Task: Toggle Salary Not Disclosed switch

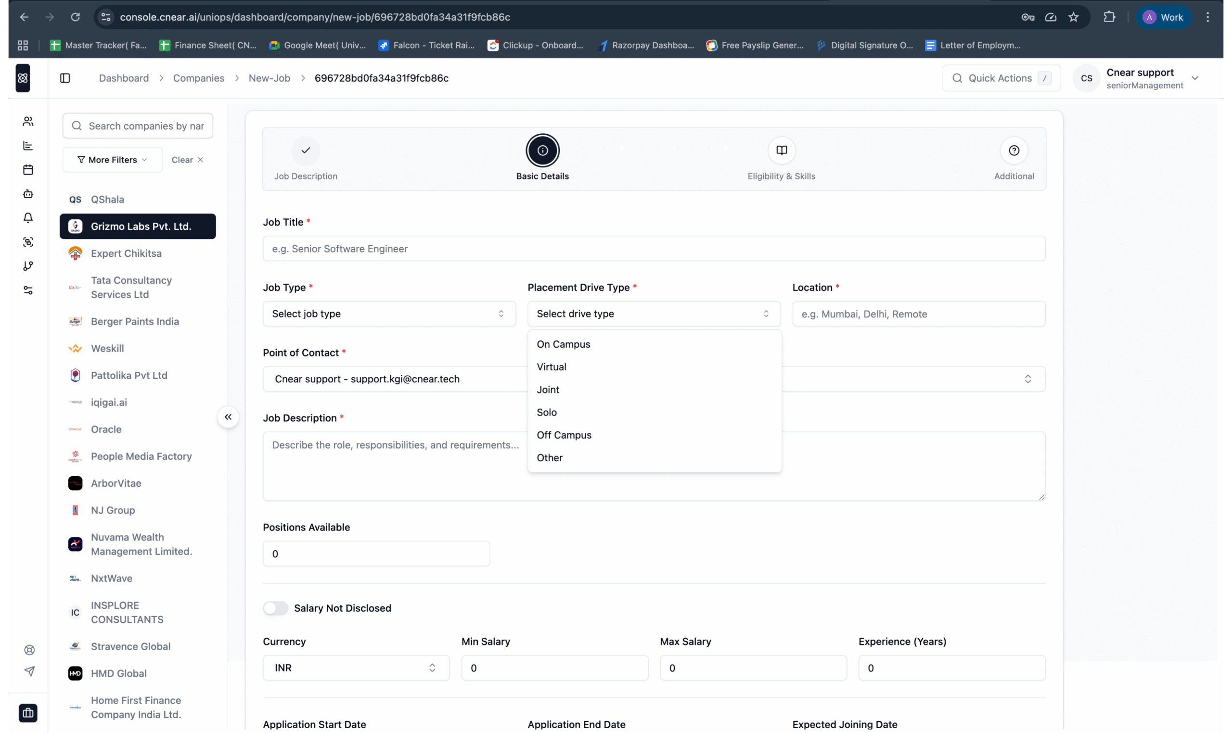Action: click(275, 608)
